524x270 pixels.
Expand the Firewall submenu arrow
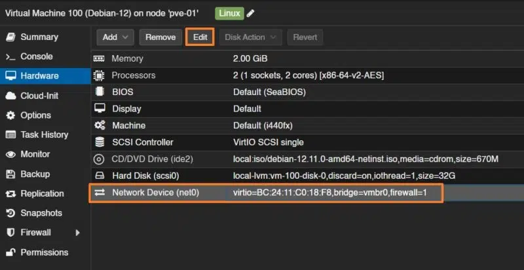coord(78,233)
